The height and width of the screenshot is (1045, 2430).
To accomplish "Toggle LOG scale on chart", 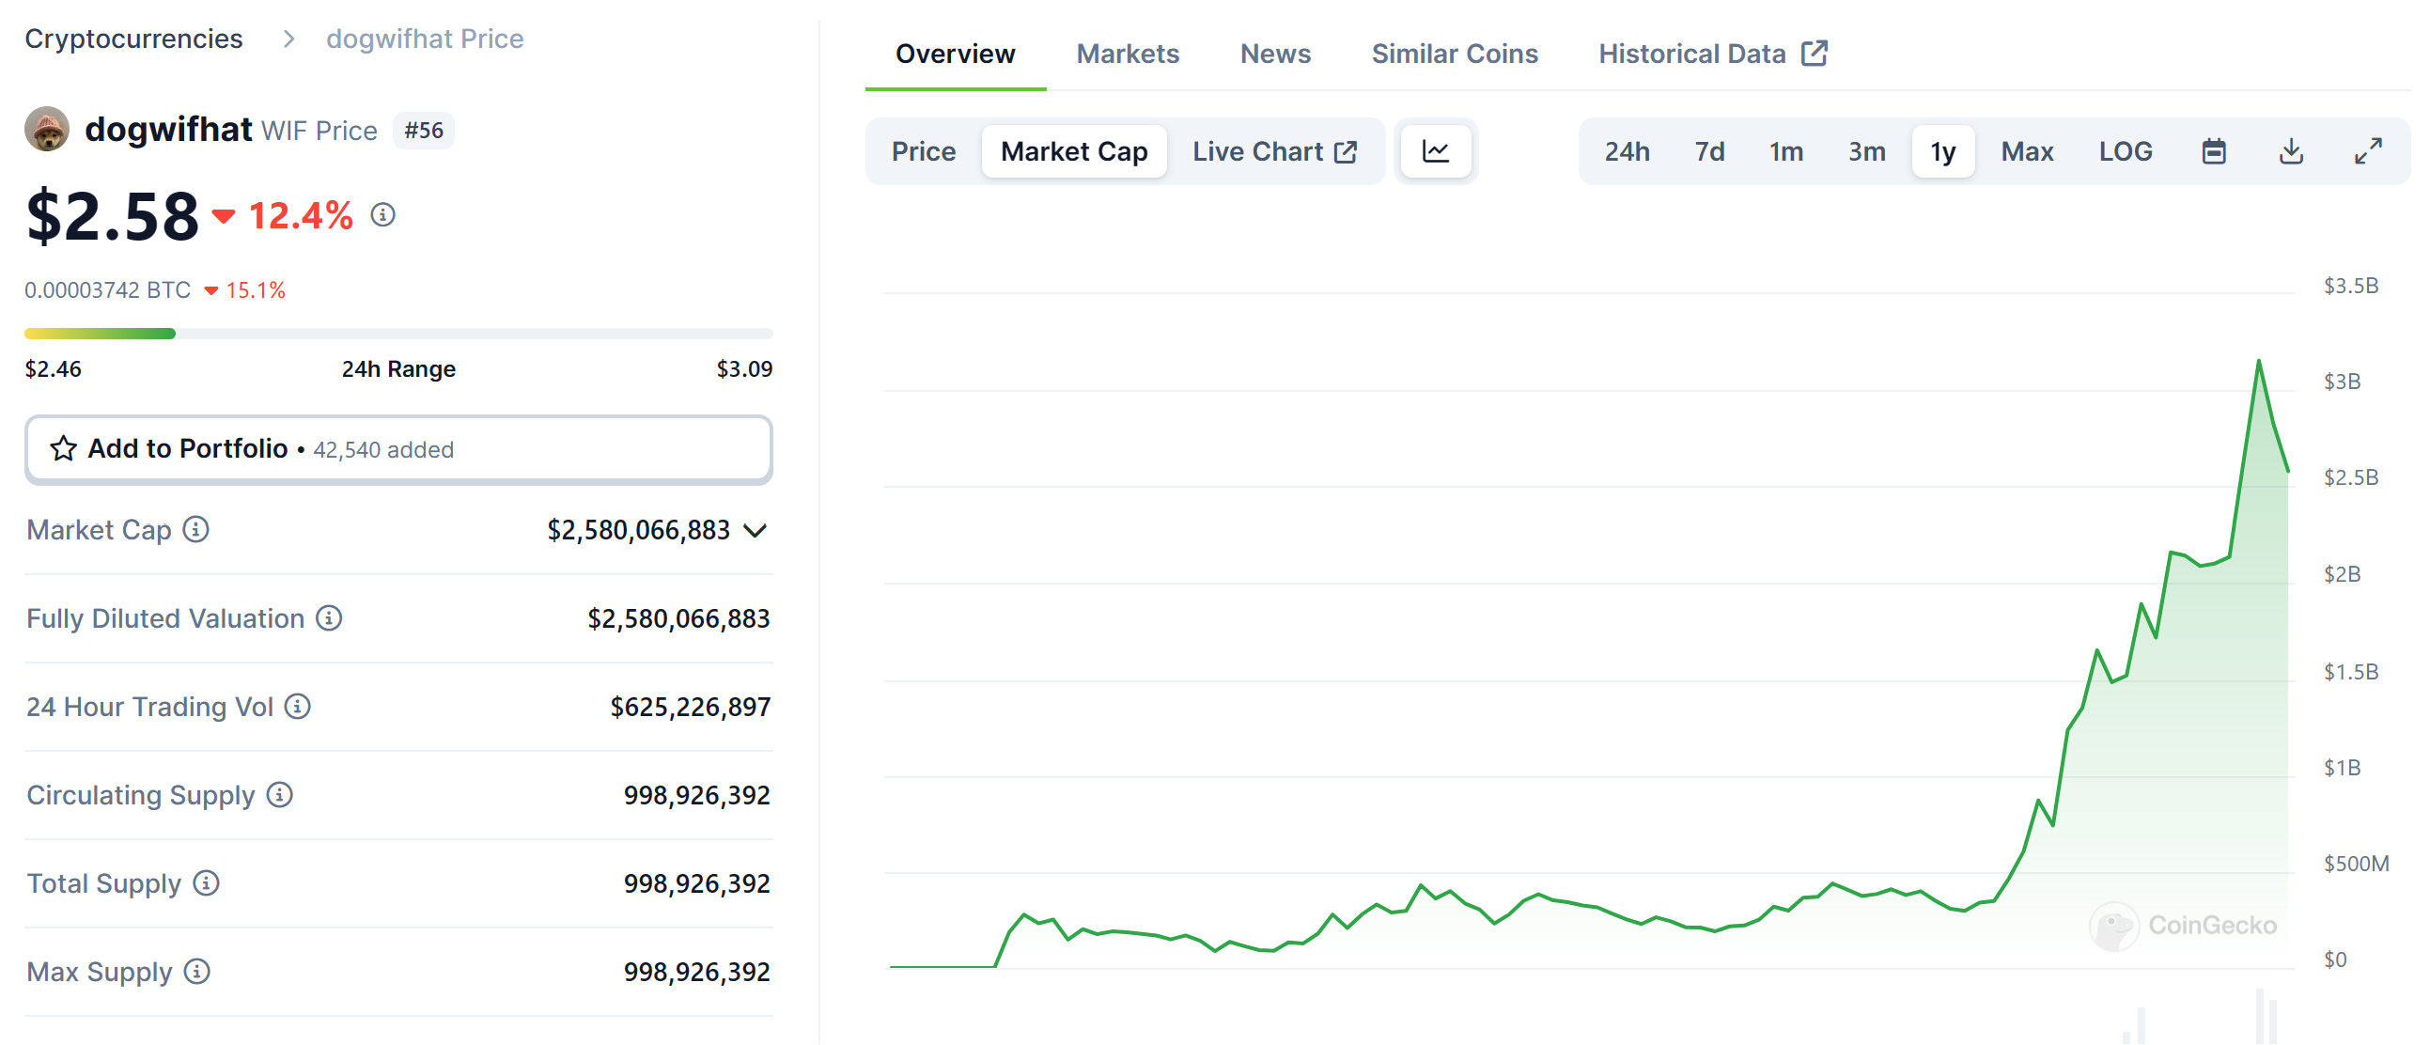I will (2126, 151).
